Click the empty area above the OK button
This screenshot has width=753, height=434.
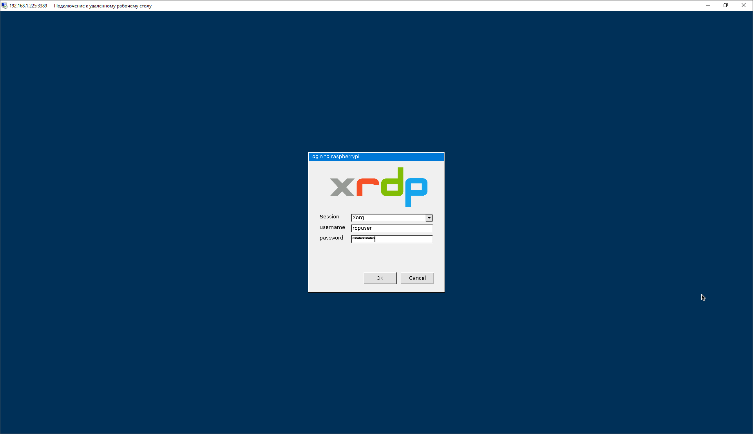tap(380, 258)
